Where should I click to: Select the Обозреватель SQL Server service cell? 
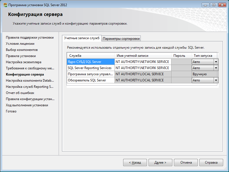[x=90, y=80]
